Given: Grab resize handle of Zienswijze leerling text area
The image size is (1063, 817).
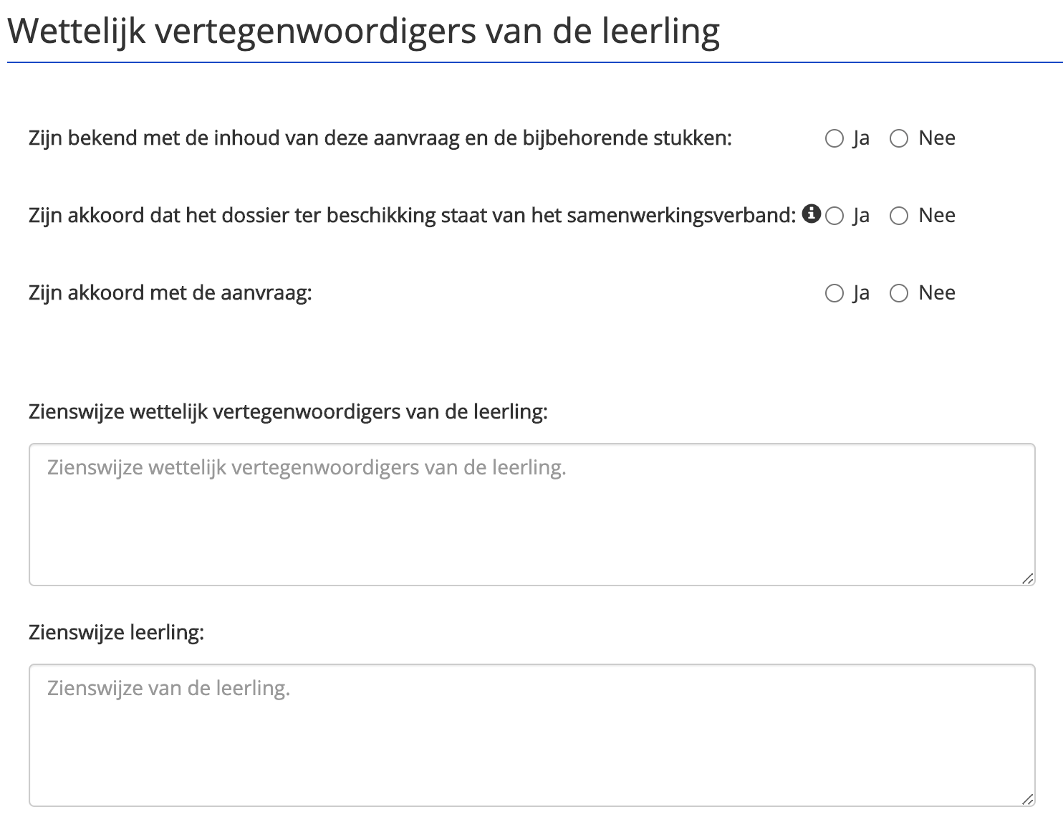Looking at the screenshot, I should (1028, 799).
